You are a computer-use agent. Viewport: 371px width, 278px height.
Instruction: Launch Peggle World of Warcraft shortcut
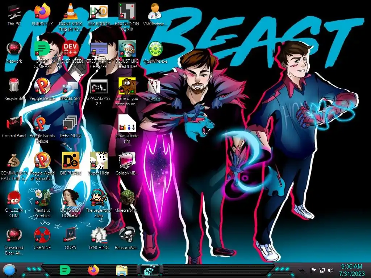42,167
